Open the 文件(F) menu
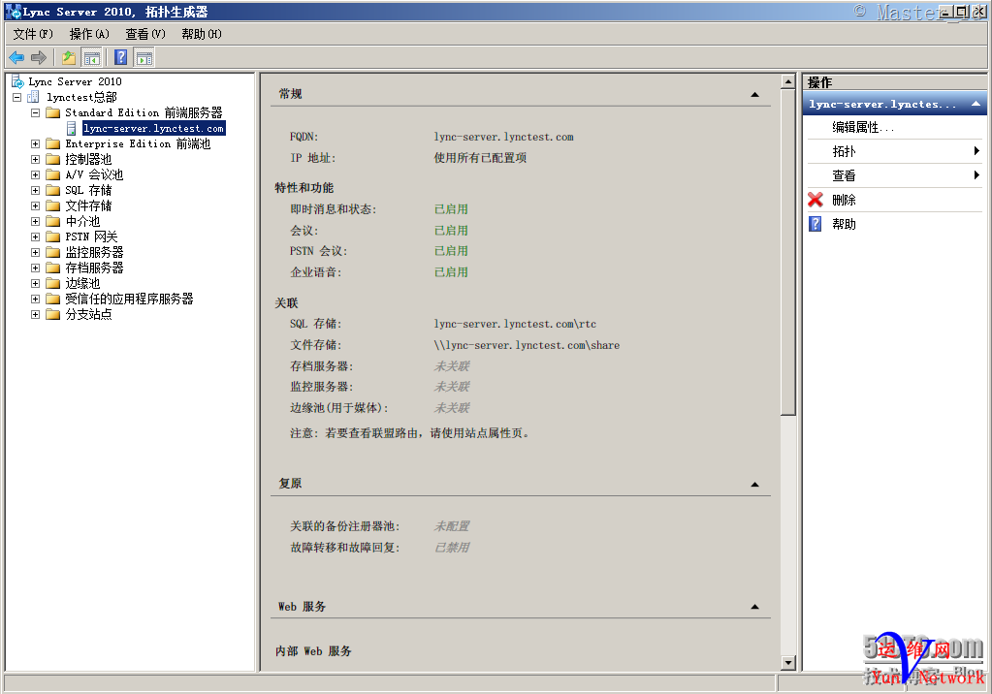The height and width of the screenshot is (694, 992). coord(33,34)
